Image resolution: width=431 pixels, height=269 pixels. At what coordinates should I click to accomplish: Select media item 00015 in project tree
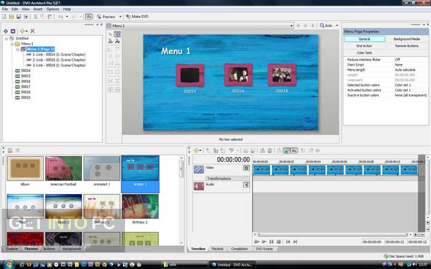[26, 76]
